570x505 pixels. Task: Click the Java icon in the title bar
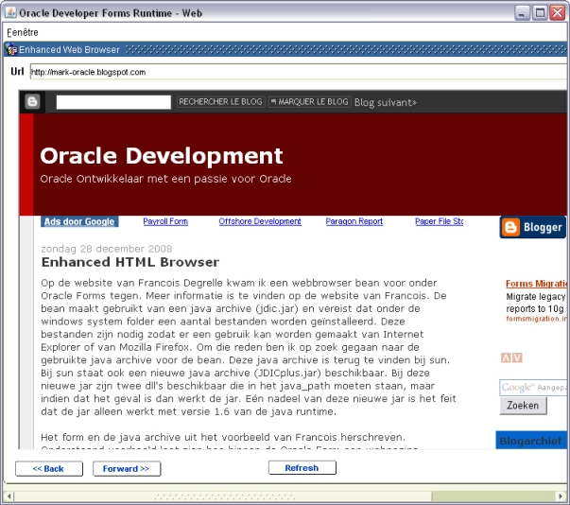point(10,12)
